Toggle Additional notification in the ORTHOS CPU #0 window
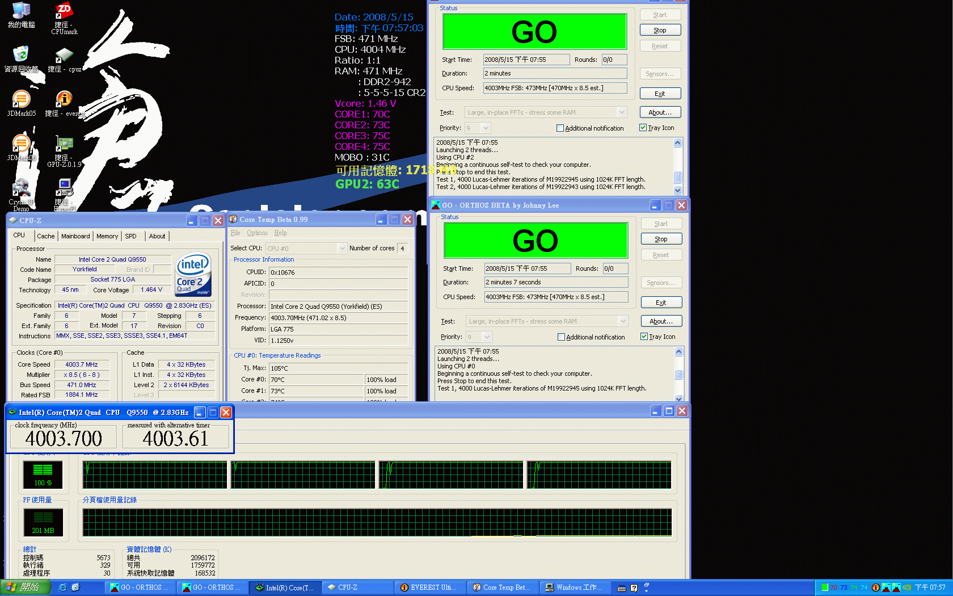 click(x=591, y=337)
